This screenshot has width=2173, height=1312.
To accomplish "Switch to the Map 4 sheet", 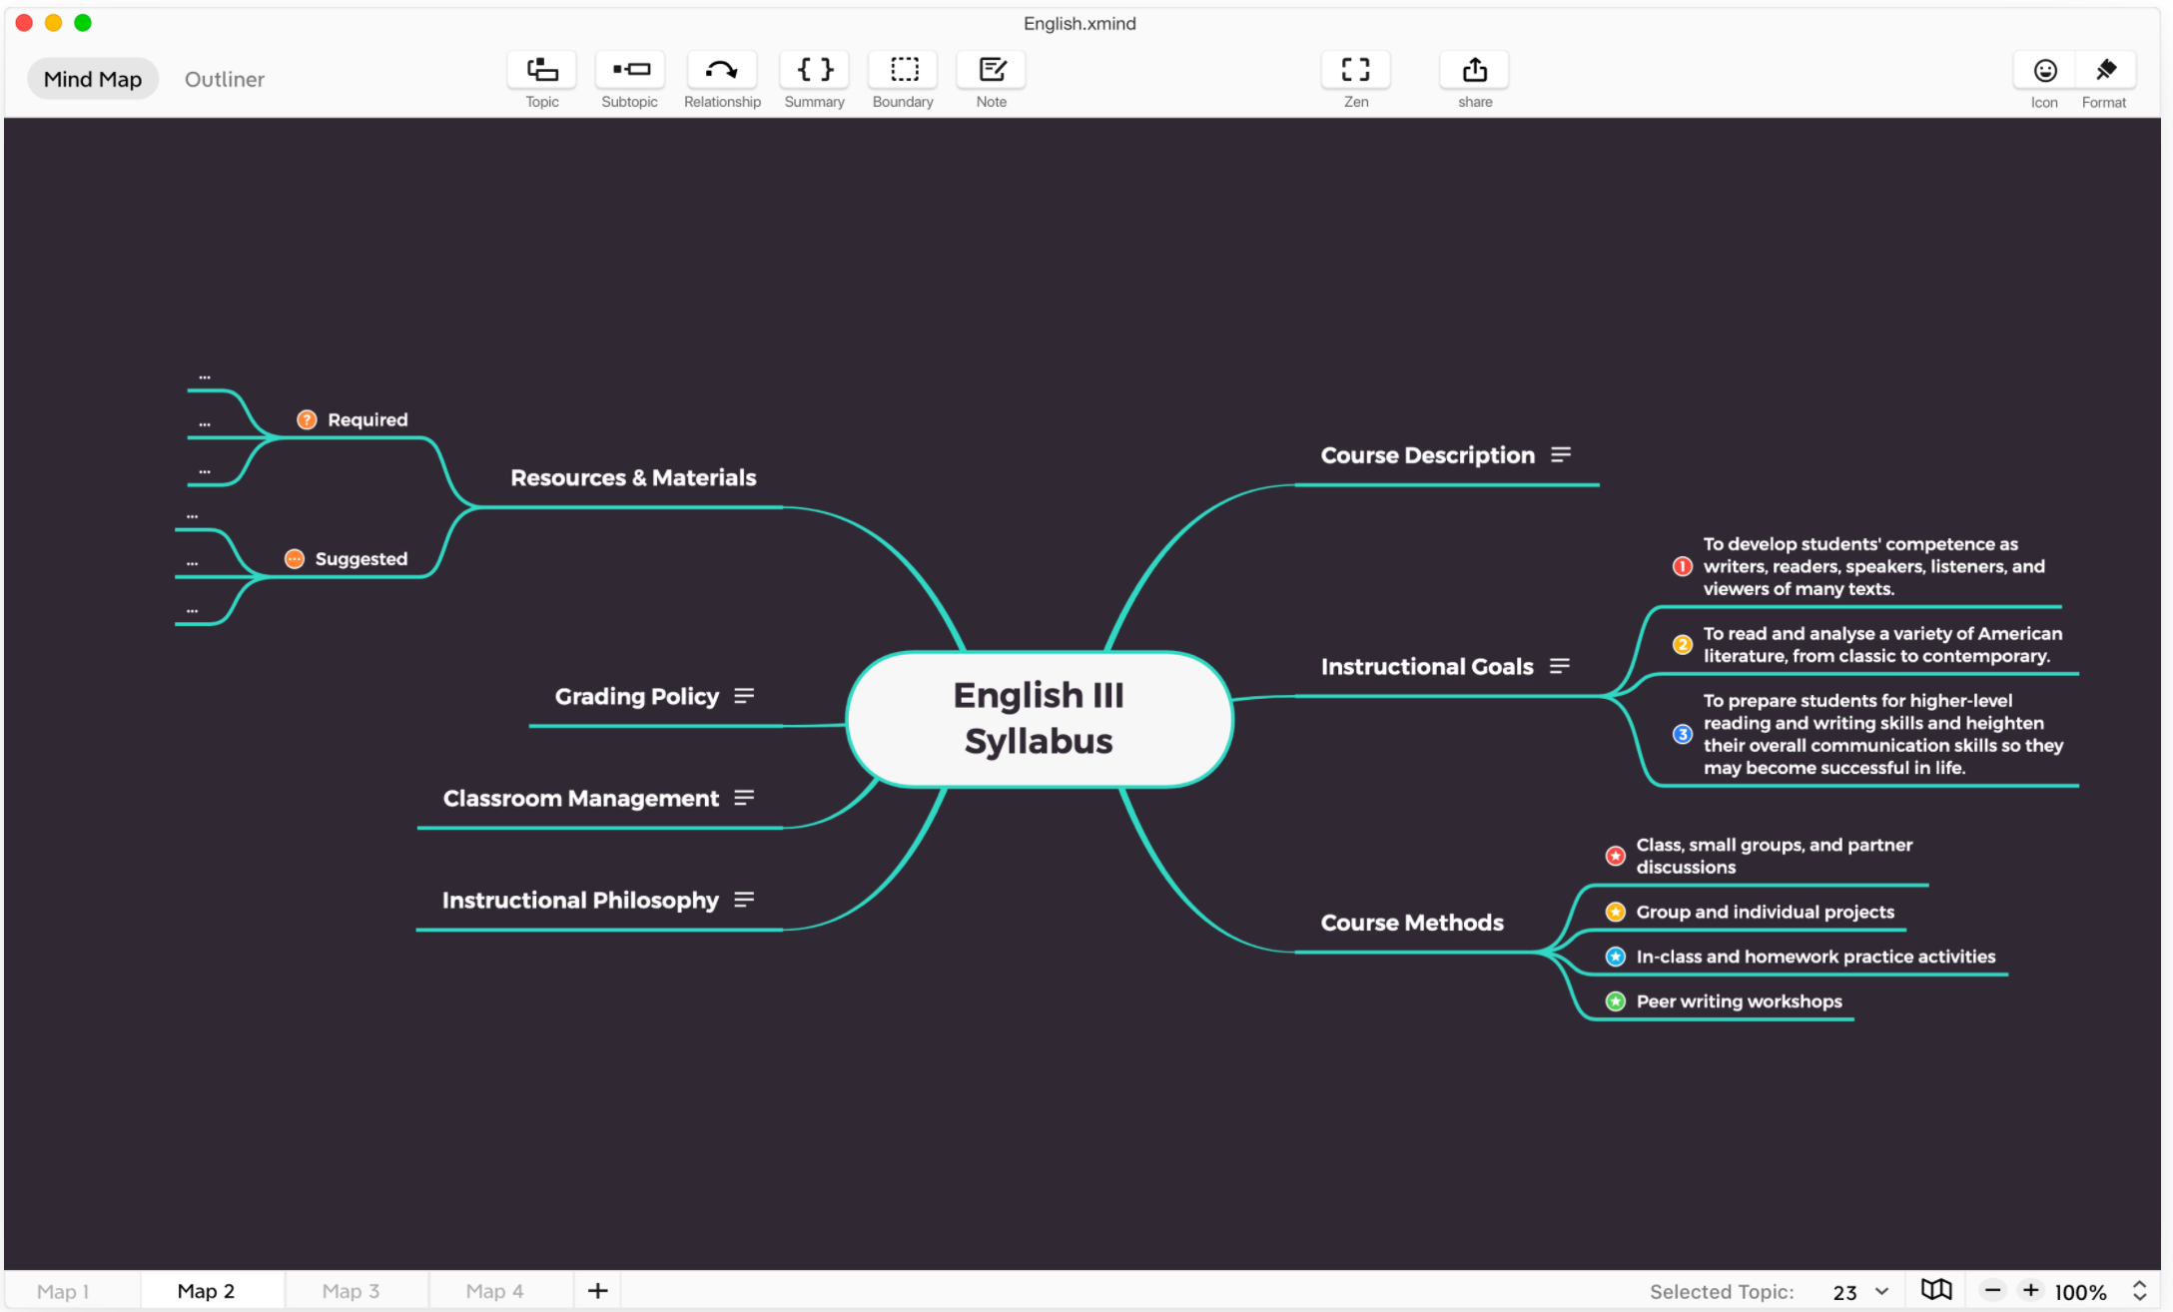I will click(x=494, y=1291).
